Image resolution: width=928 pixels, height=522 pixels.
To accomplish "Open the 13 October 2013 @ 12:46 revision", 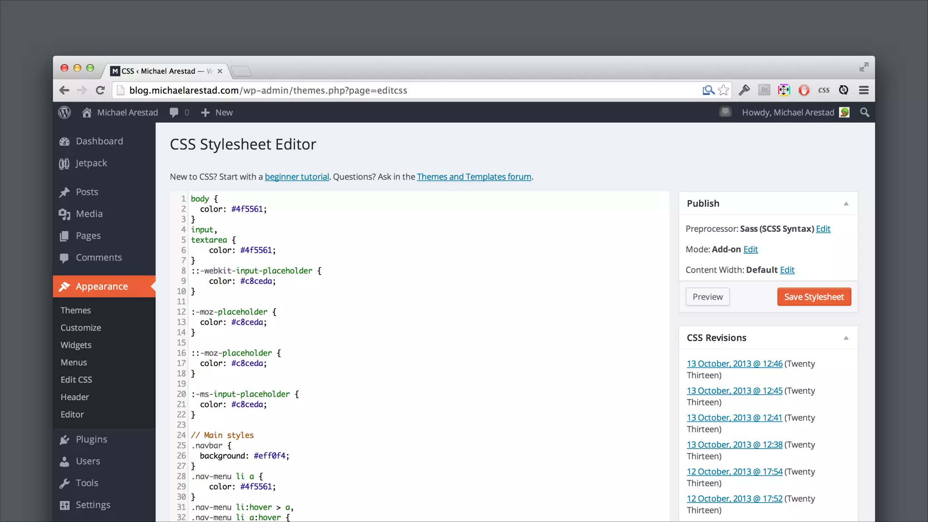I will coord(734,364).
